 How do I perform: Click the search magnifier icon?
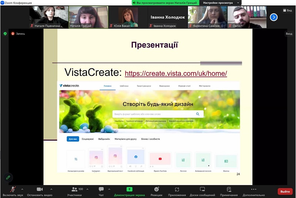pyautogui.click(x=198, y=114)
